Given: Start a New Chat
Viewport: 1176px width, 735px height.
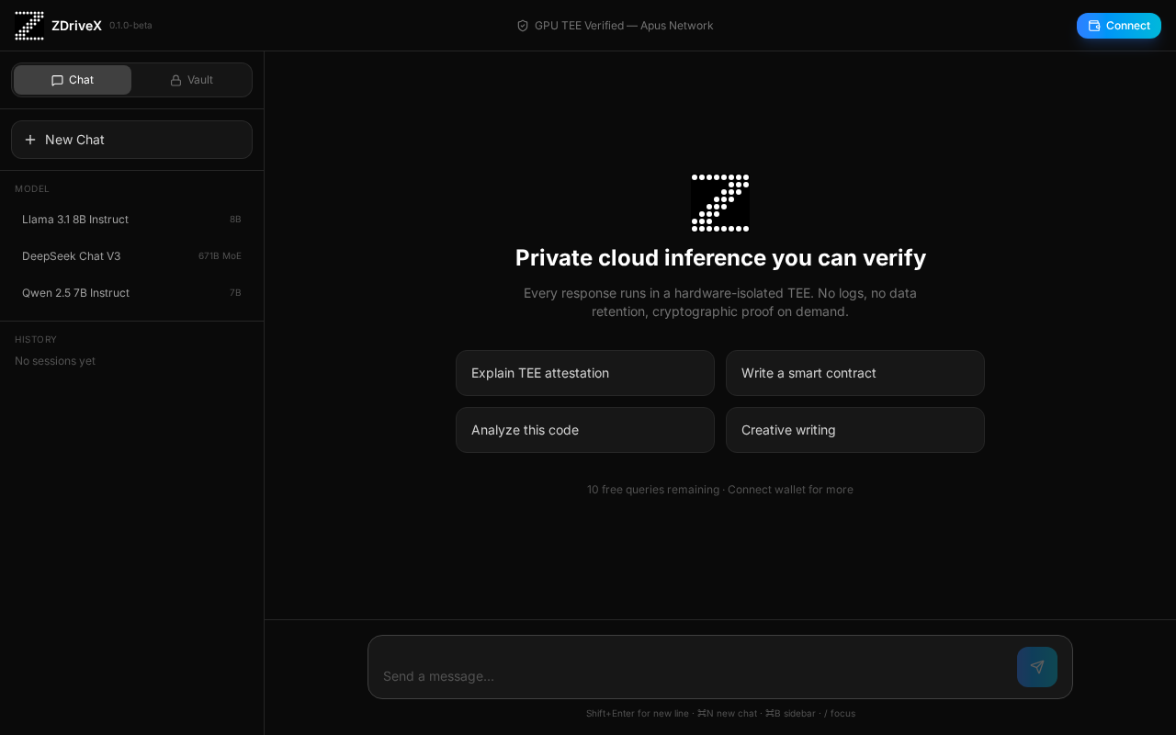Looking at the screenshot, I should (x=131, y=140).
